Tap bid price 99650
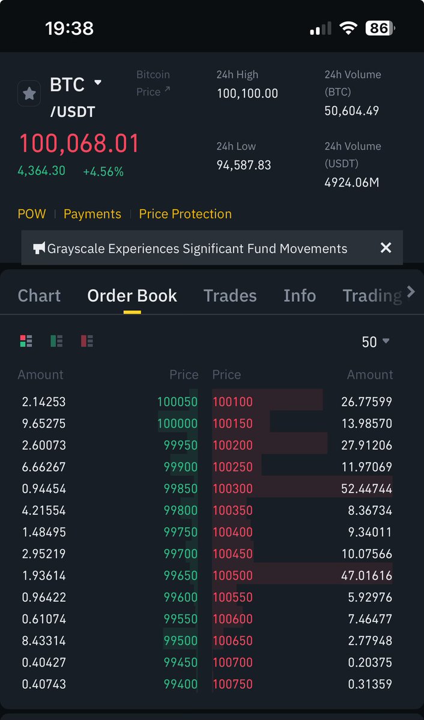The height and width of the screenshot is (720, 424). click(181, 575)
